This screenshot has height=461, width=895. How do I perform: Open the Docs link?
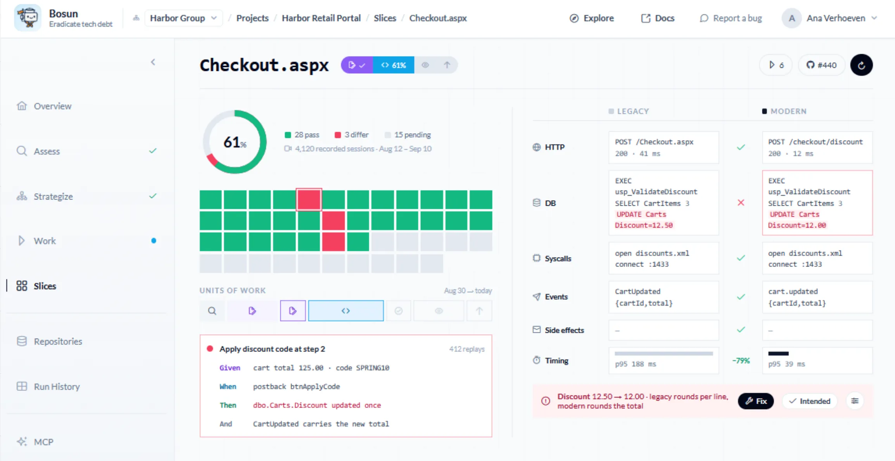click(658, 18)
